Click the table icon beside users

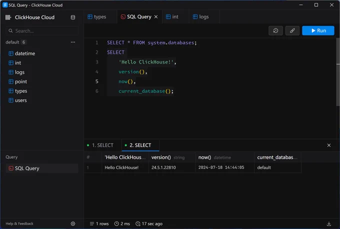11,100
